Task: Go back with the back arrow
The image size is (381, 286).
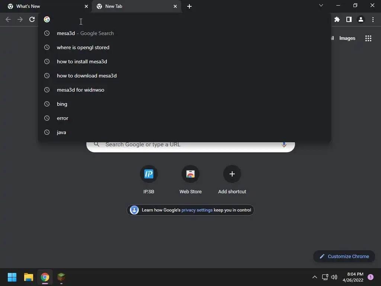Action: pos(8,19)
